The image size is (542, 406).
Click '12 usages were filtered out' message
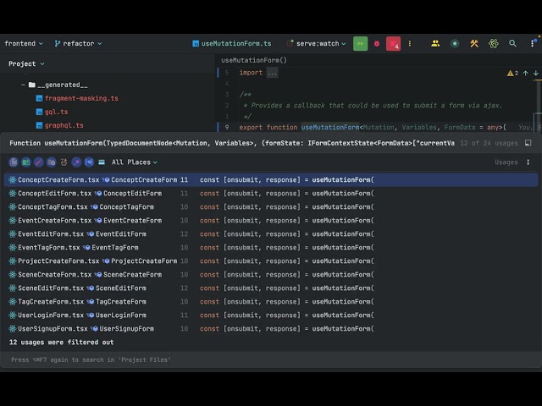(62, 342)
